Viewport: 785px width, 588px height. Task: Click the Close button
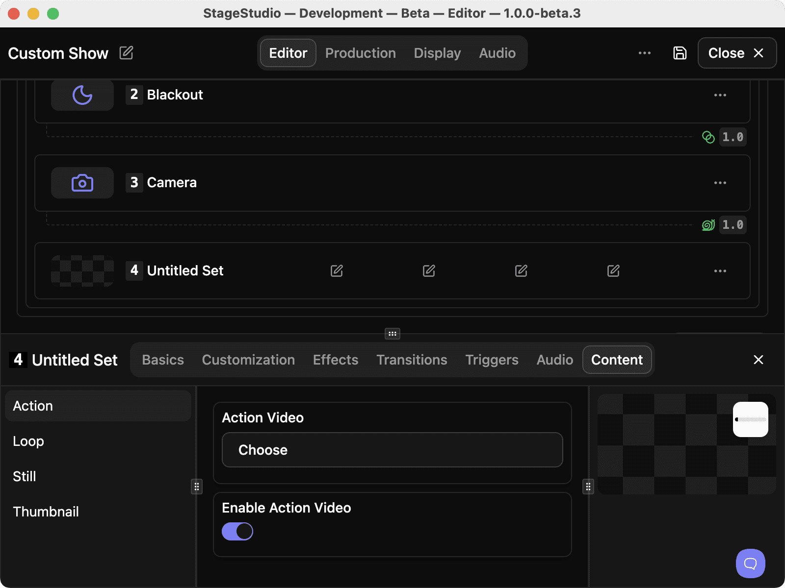point(737,53)
